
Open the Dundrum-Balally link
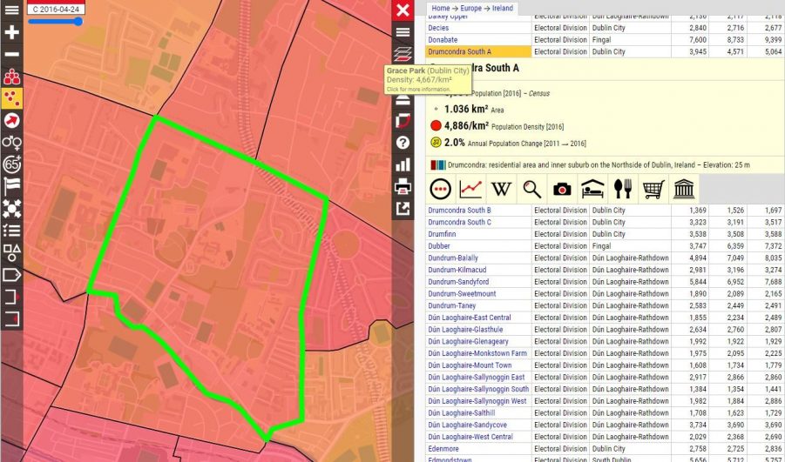(x=453, y=258)
